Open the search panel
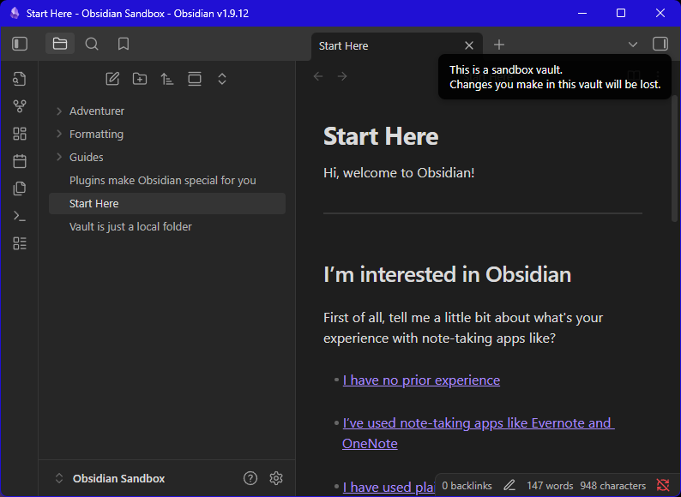 (92, 44)
